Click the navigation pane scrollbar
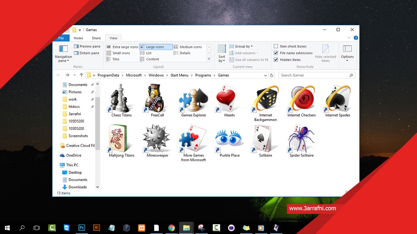The width and height of the screenshot is (417, 234). 97,123
